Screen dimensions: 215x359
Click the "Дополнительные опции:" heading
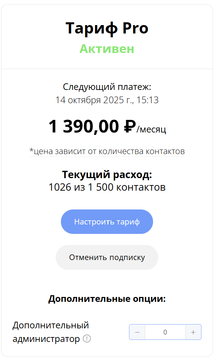pos(107,299)
